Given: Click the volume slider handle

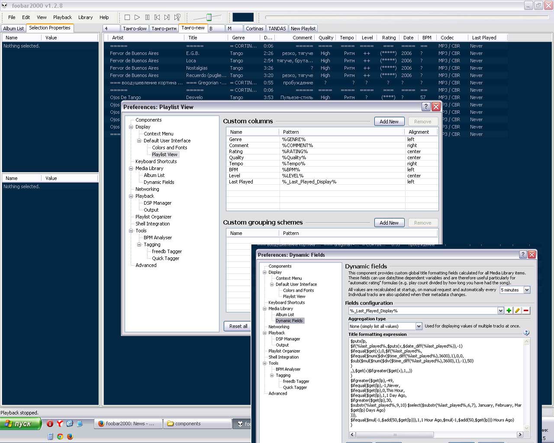Looking at the screenshot, I should (209, 17).
